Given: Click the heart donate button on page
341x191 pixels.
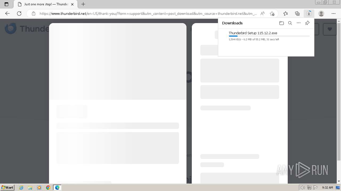Looking at the screenshot, I should [330, 29].
